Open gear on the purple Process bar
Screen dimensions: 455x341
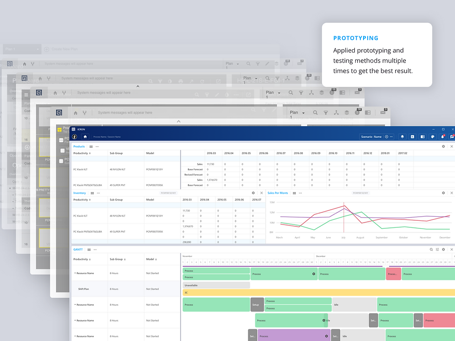coord(326,336)
